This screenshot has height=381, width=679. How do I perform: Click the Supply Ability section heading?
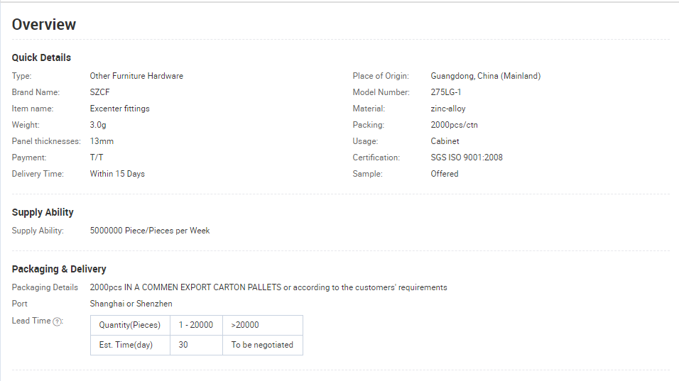tap(43, 212)
